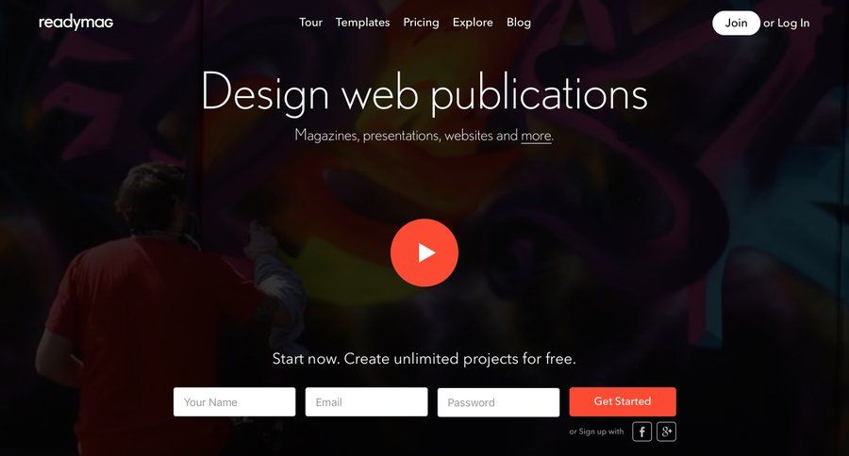The height and width of the screenshot is (456, 849).
Task: Click the 'or Sign up with' label
Action: (x=596, y=432)
